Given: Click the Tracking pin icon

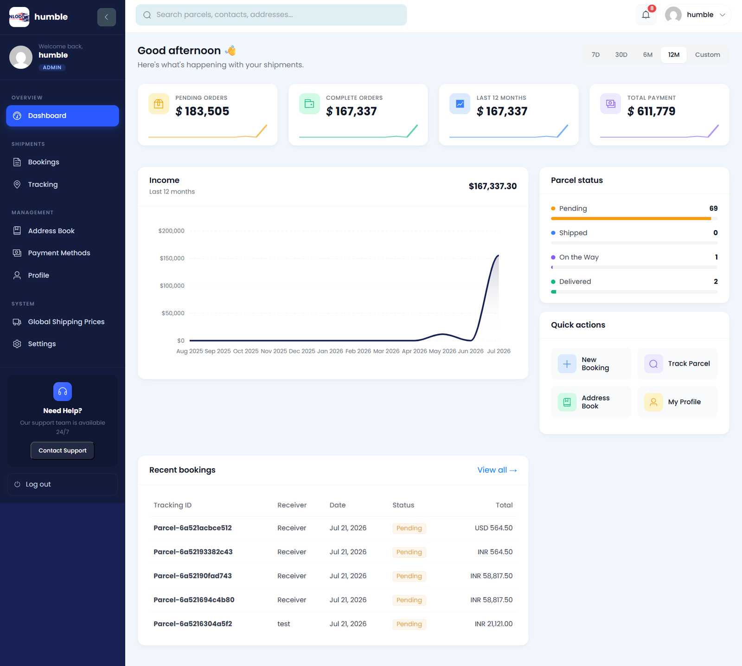Looking at the screenshot, I should coord(17,184).
